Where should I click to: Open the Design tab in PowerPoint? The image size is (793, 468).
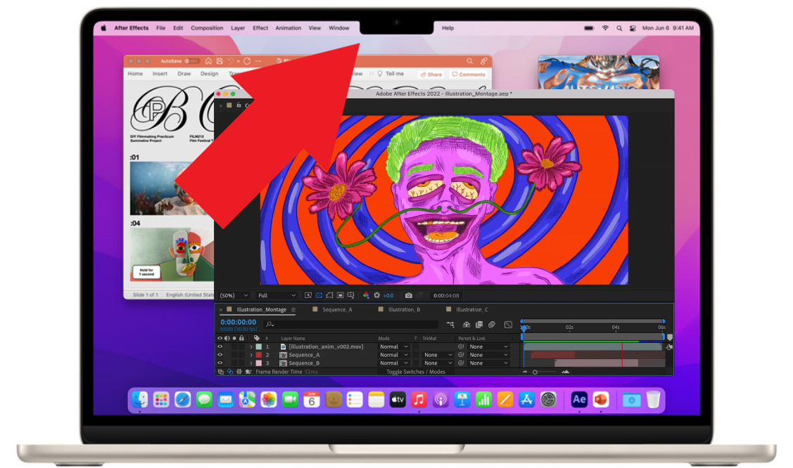210,74
